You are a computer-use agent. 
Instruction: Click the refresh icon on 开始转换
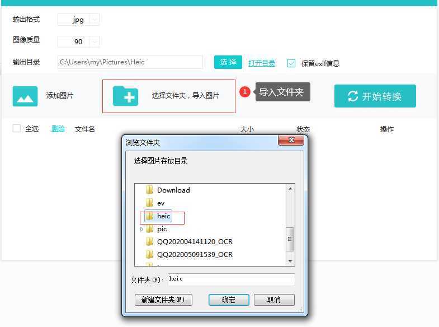pos(353,96)
